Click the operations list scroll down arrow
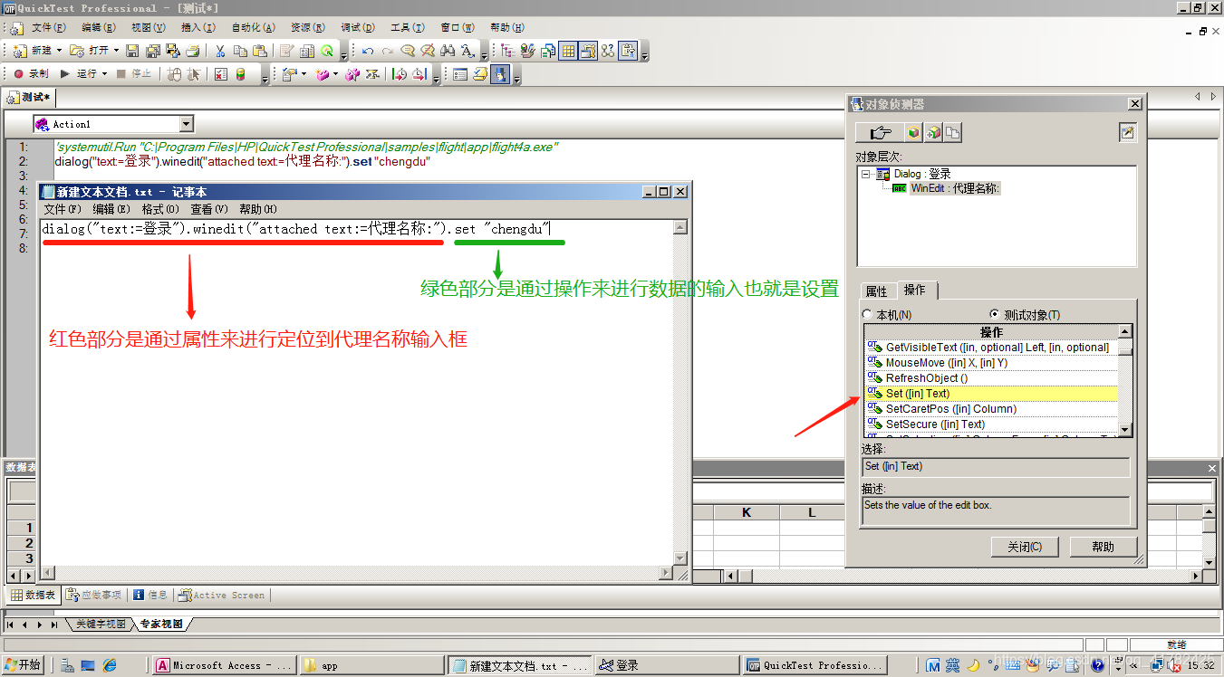The height and width of the screenshot is (677, 1224). click(1125, 430)
